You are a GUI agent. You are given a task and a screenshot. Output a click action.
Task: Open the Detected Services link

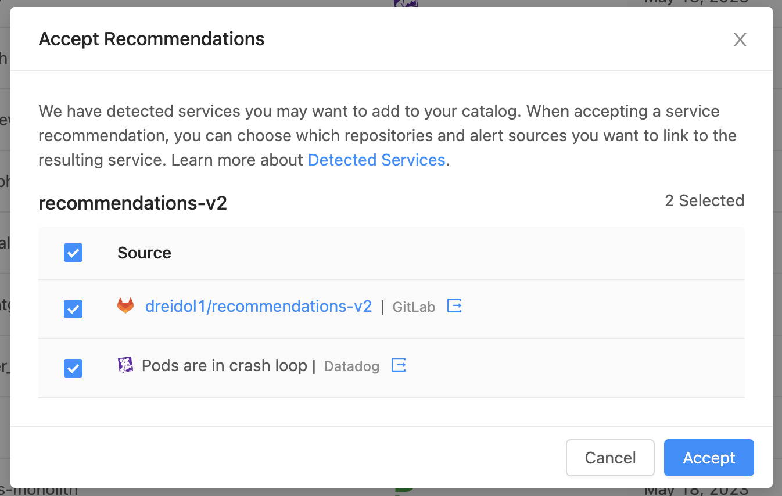tap(376, 160)
